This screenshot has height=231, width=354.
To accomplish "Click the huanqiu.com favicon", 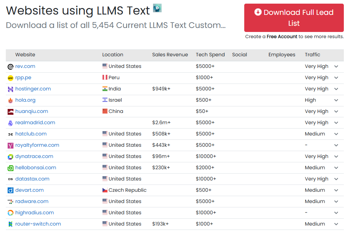I will tap(11, 112).
